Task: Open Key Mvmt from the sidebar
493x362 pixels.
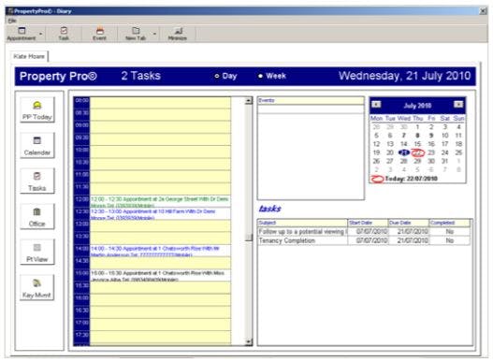Action: coord(37,287)
